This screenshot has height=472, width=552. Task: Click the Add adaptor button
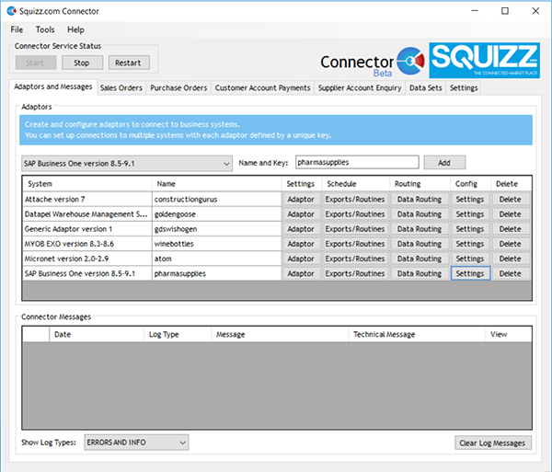click(444, 163)
